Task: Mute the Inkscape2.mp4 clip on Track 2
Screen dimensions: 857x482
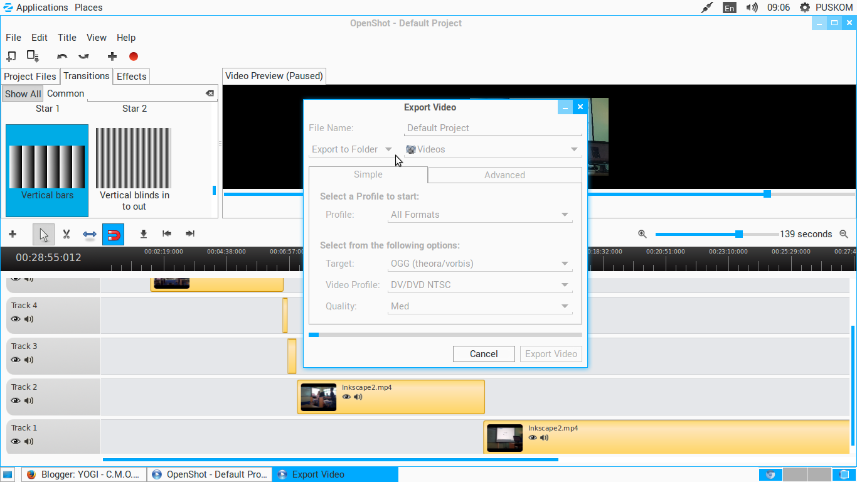Action: point(357,397)
